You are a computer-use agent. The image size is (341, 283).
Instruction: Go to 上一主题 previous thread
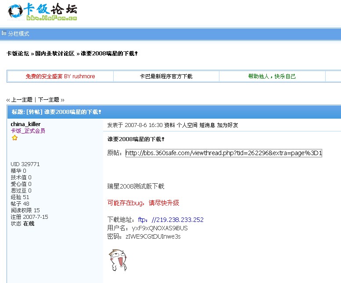(22, 100)
